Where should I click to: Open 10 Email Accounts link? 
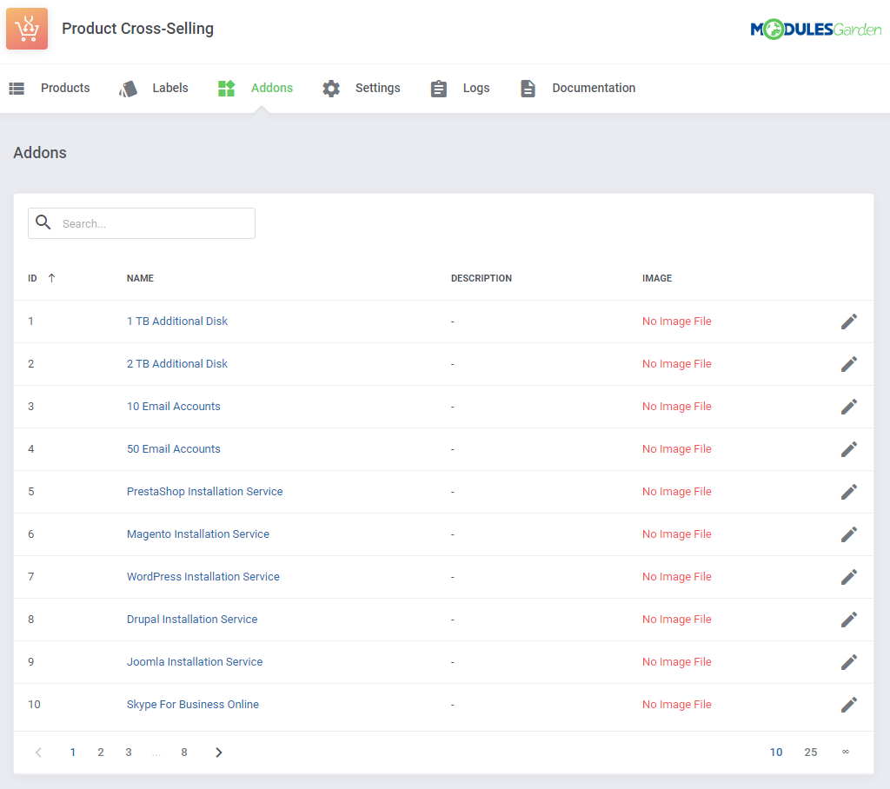pyautogui.click(x=174, y=407)
